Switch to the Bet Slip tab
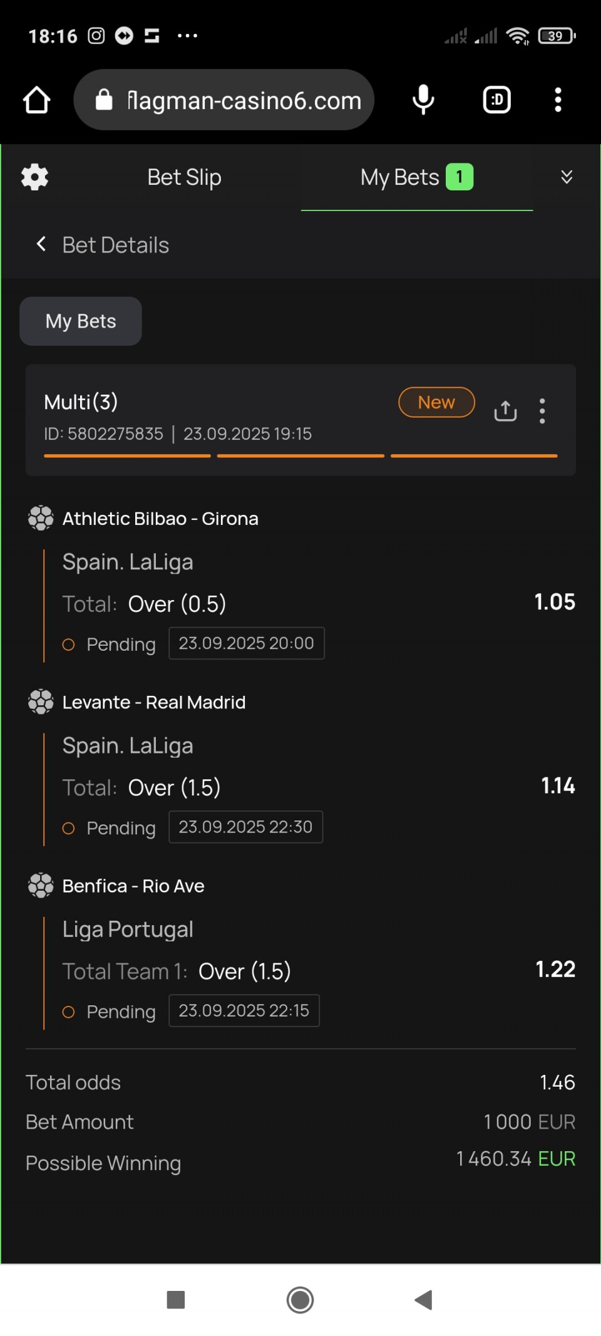This screenshot has height=1336, width=601. [x=184, y=177]
